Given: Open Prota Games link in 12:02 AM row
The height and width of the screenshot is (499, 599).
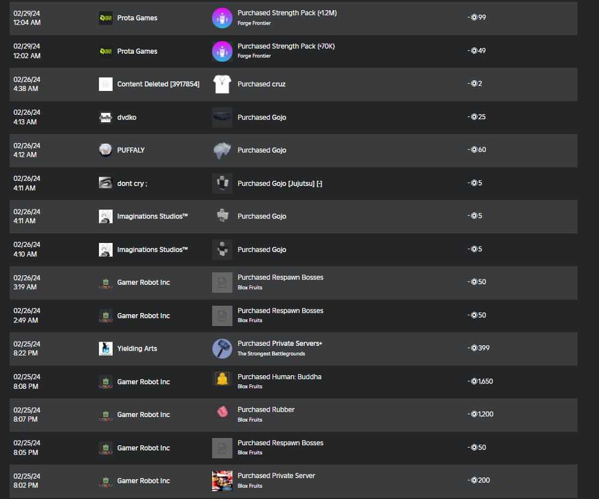Looking at the screenshot, I should 137,51.
